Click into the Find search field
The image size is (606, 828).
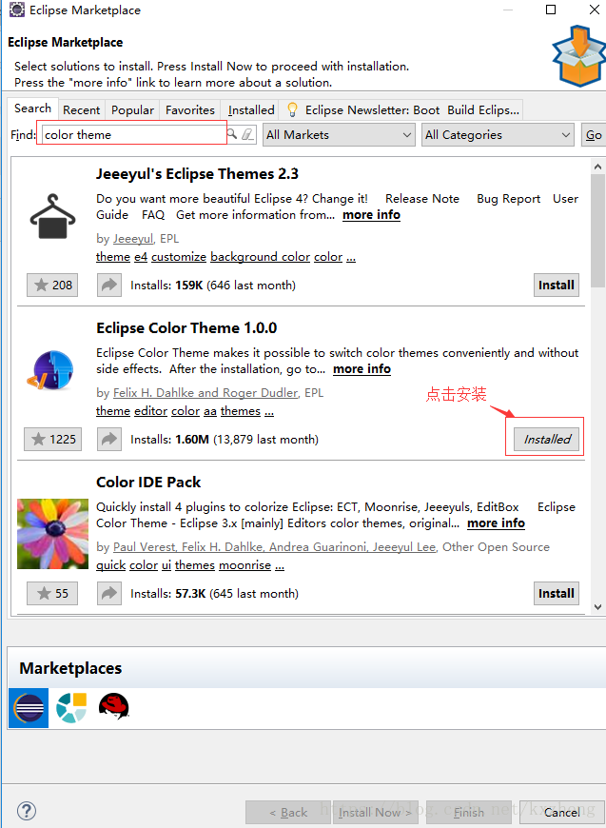(x=132, y=134)
